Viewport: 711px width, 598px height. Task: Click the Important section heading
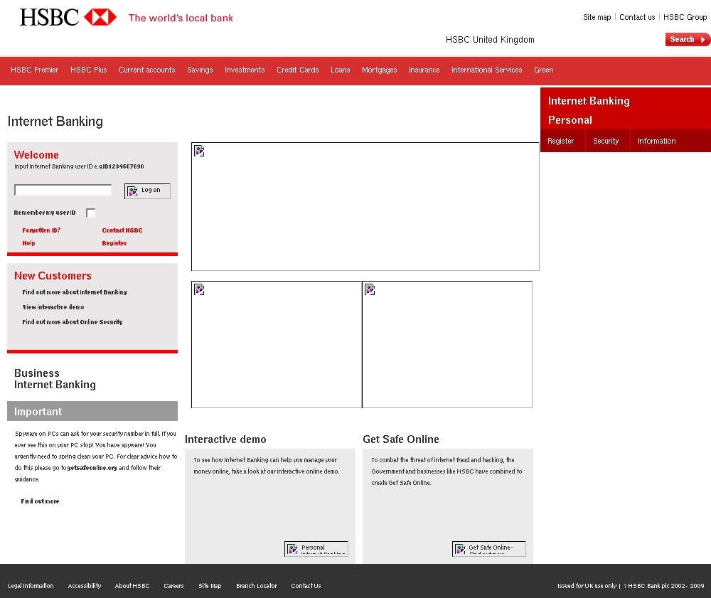38,412
